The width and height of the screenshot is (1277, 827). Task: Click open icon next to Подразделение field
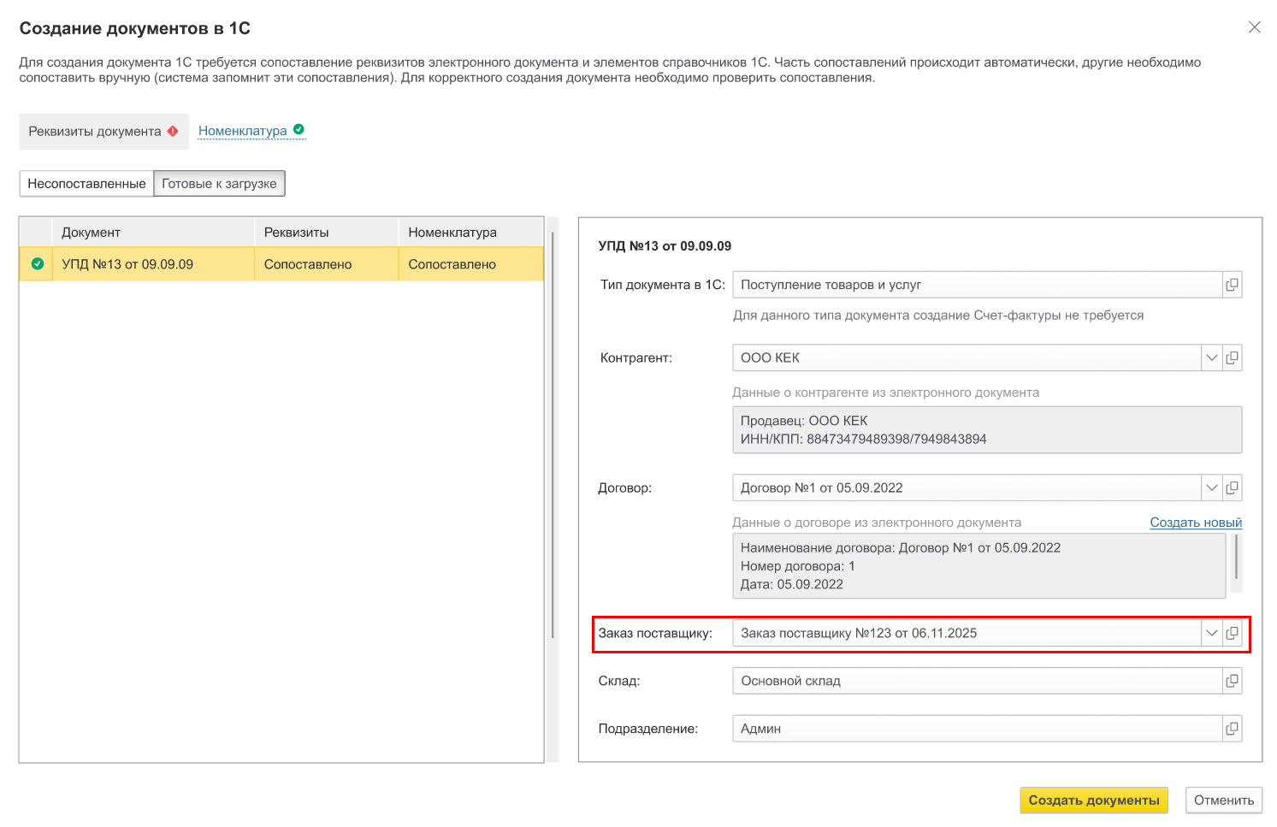click(x=1232, y=729)
